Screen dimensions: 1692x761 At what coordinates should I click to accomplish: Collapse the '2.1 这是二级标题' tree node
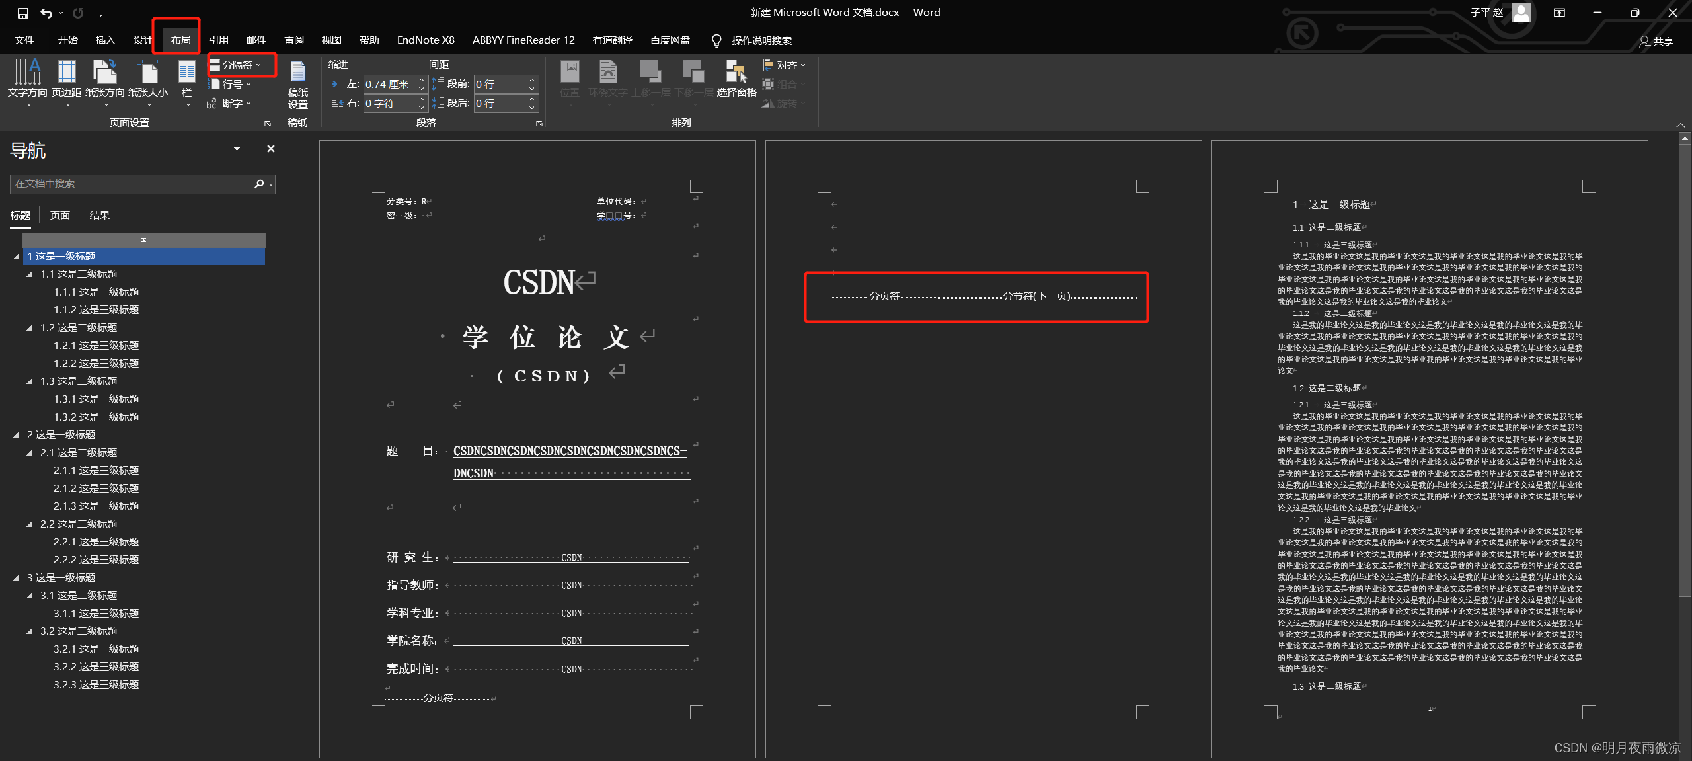point(30,453)
